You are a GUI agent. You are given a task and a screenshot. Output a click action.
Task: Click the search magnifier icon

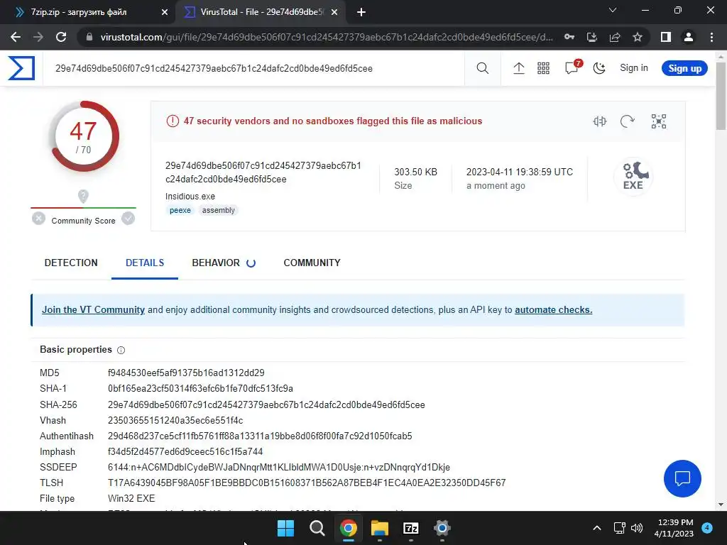point(483,68)
